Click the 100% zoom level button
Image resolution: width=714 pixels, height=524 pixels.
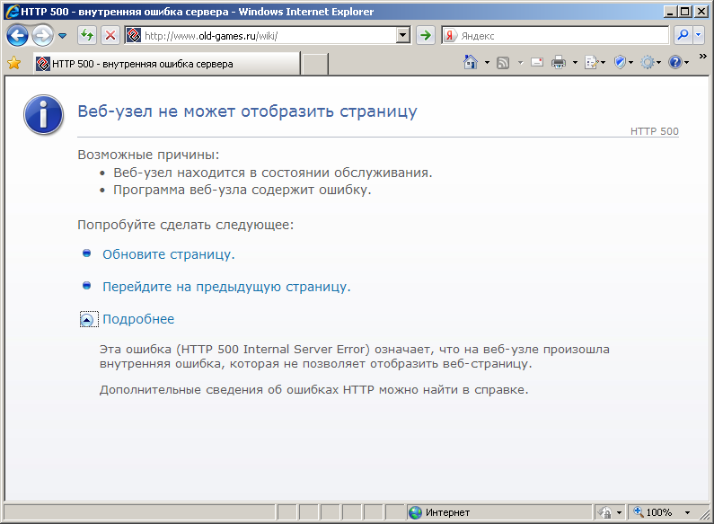[x=654, y=512]
